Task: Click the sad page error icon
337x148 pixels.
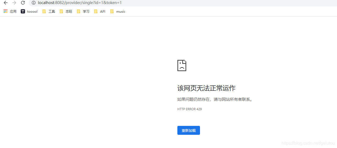Action: pyautogui.click(x=182, y=66)
